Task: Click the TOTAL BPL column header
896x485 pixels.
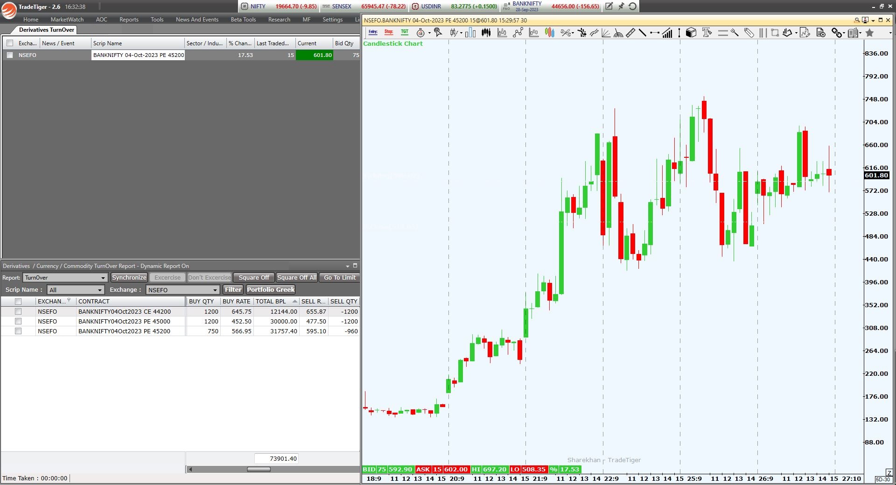Action: (276, 302)
